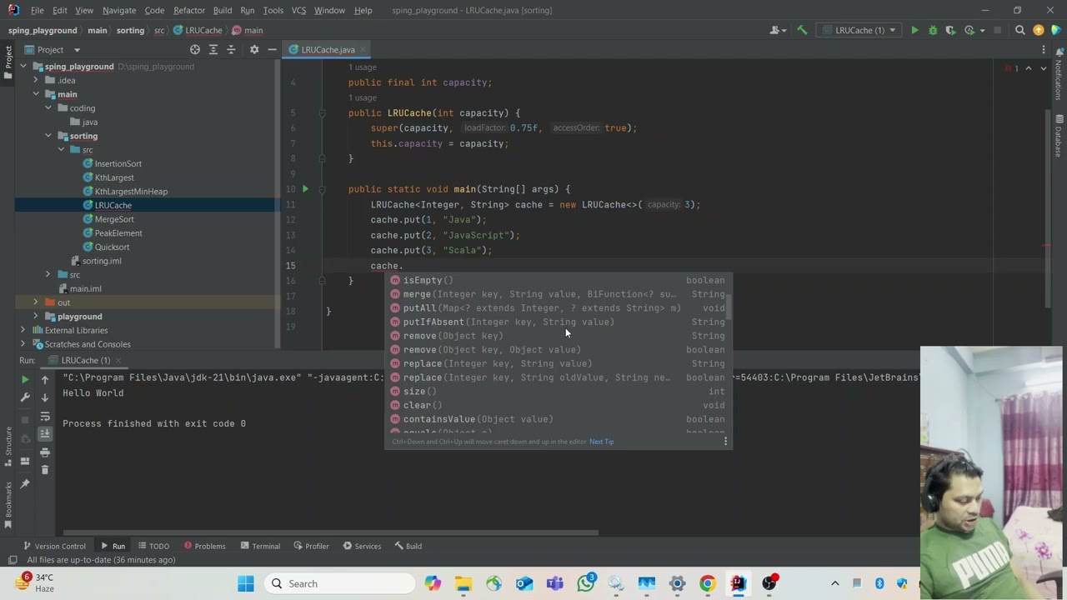Start debugging with the green bug icon
Image resolution: width=1067 pixels, height=600 pixels.
(x=933, y=30)
